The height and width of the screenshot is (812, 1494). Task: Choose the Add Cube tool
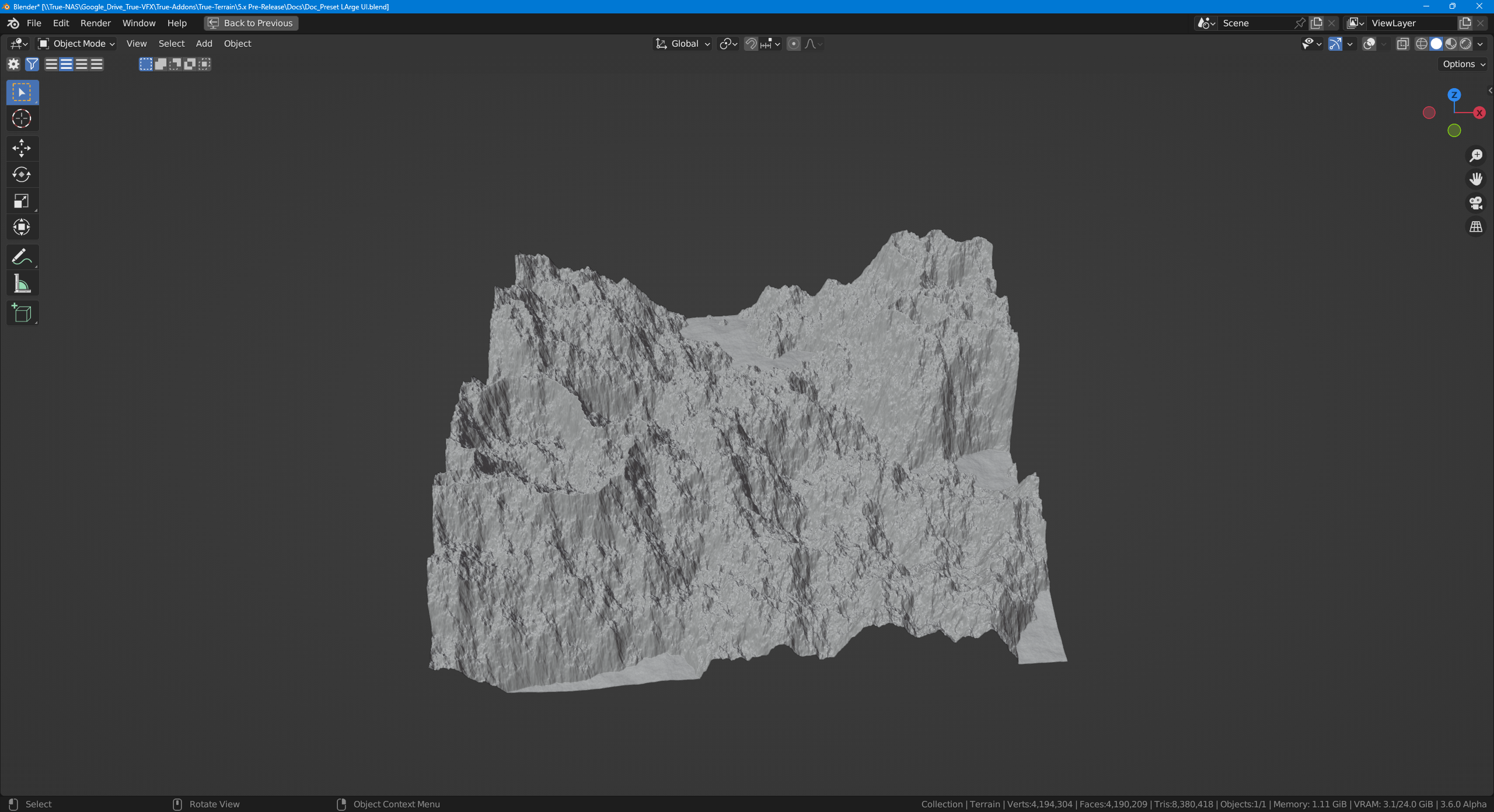click(22, 313)
